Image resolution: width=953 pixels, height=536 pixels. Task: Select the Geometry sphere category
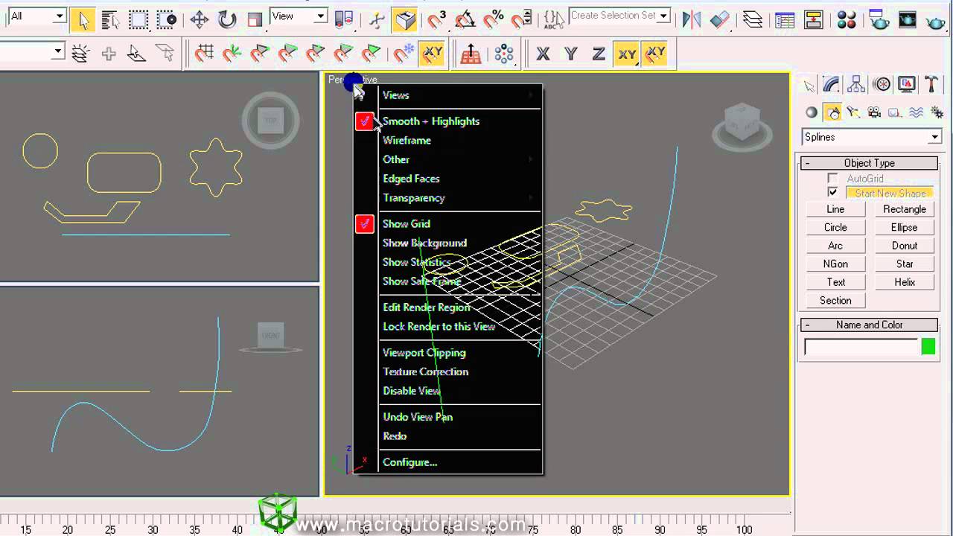812,112
